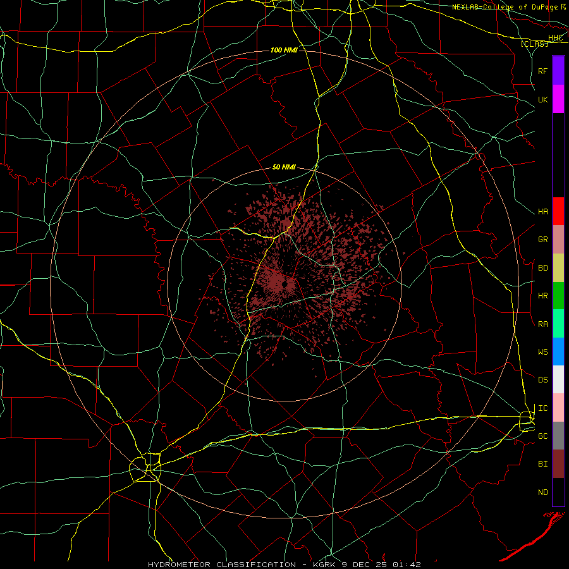The height and width of the screenshot is (569, 569).
Task: Click the [CLAS] units label
Action: pyautogui.click(x=534, y=44)
